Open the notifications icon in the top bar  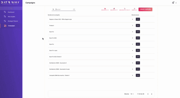click(x=173, y=3)
